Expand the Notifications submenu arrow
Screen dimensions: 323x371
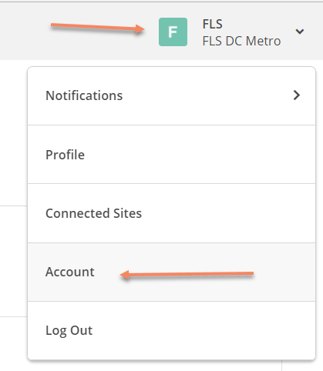tap(297, 95)
